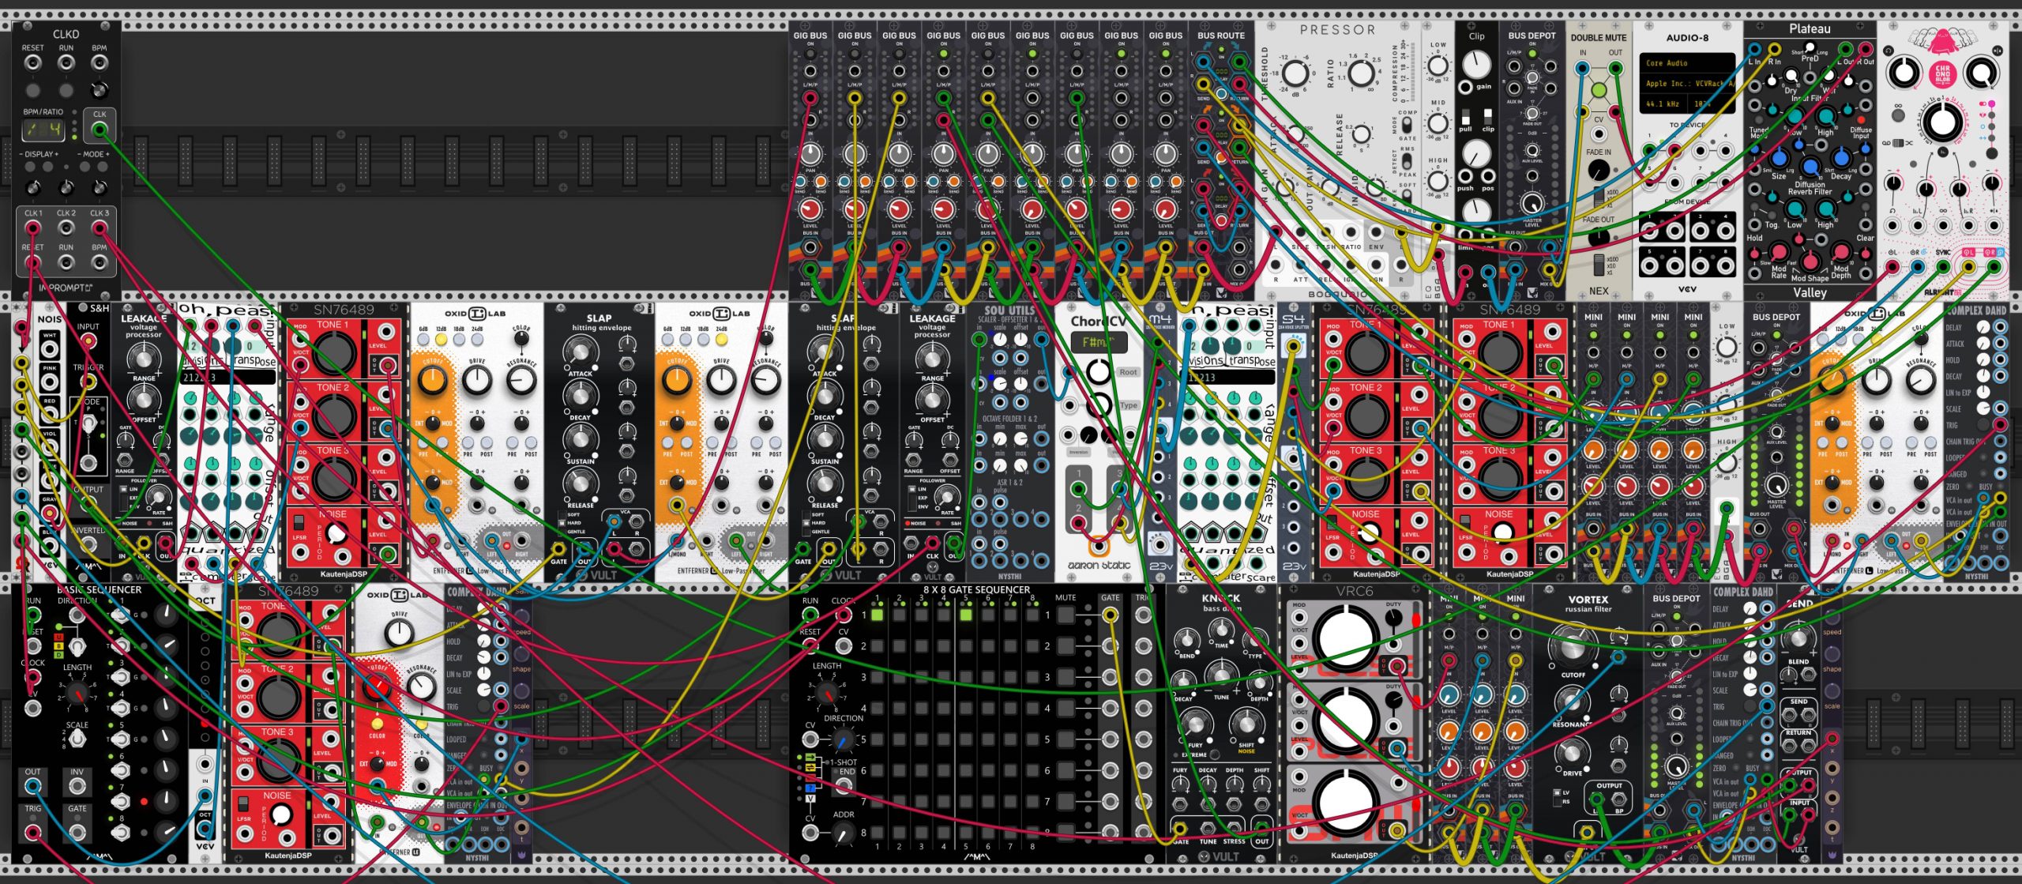The image size is (2022, 884).
Task: Open the block size selector on Audio-8
Action: [1712, 103]
